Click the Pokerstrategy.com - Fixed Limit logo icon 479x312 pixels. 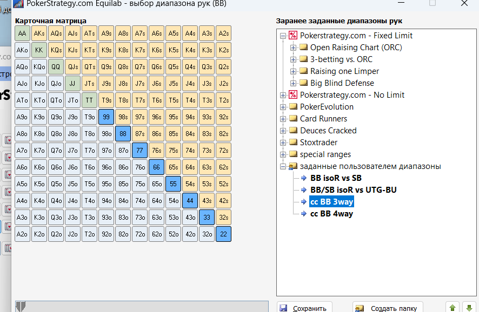[x=293, y=36]
